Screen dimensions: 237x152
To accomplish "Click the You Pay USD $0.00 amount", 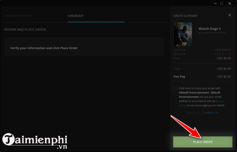I will click(x=223, y=77).
